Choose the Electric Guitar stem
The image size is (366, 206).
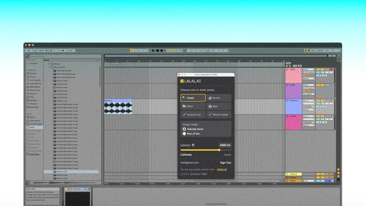pos(219,114)
